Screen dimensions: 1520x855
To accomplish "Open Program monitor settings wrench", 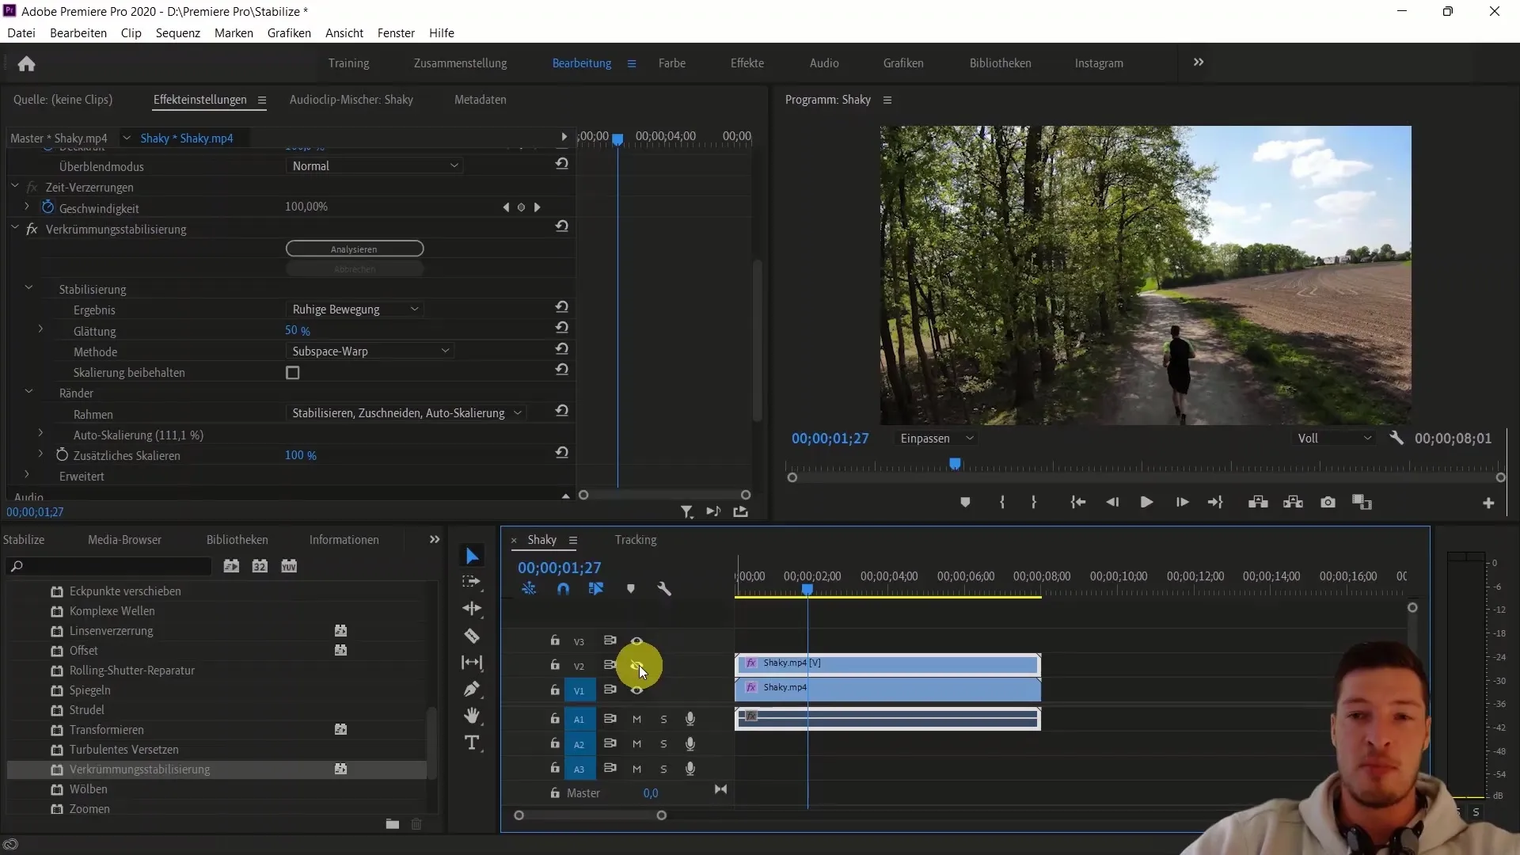I will [x=1396, y=438].
